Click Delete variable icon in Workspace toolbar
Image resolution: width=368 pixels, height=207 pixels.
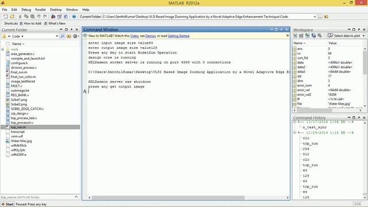tap(320, 36)
